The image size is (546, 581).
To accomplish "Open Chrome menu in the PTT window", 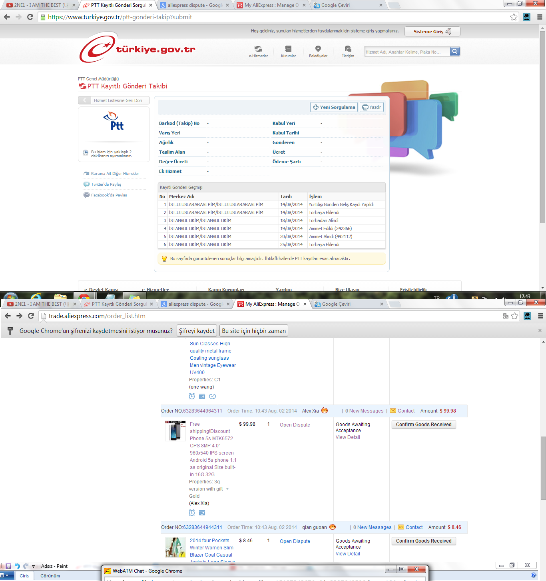I will [x=540, y=17].
